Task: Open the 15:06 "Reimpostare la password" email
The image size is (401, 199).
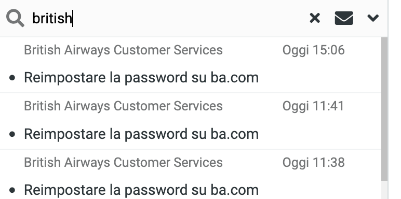Action: (x=141, y=78)
